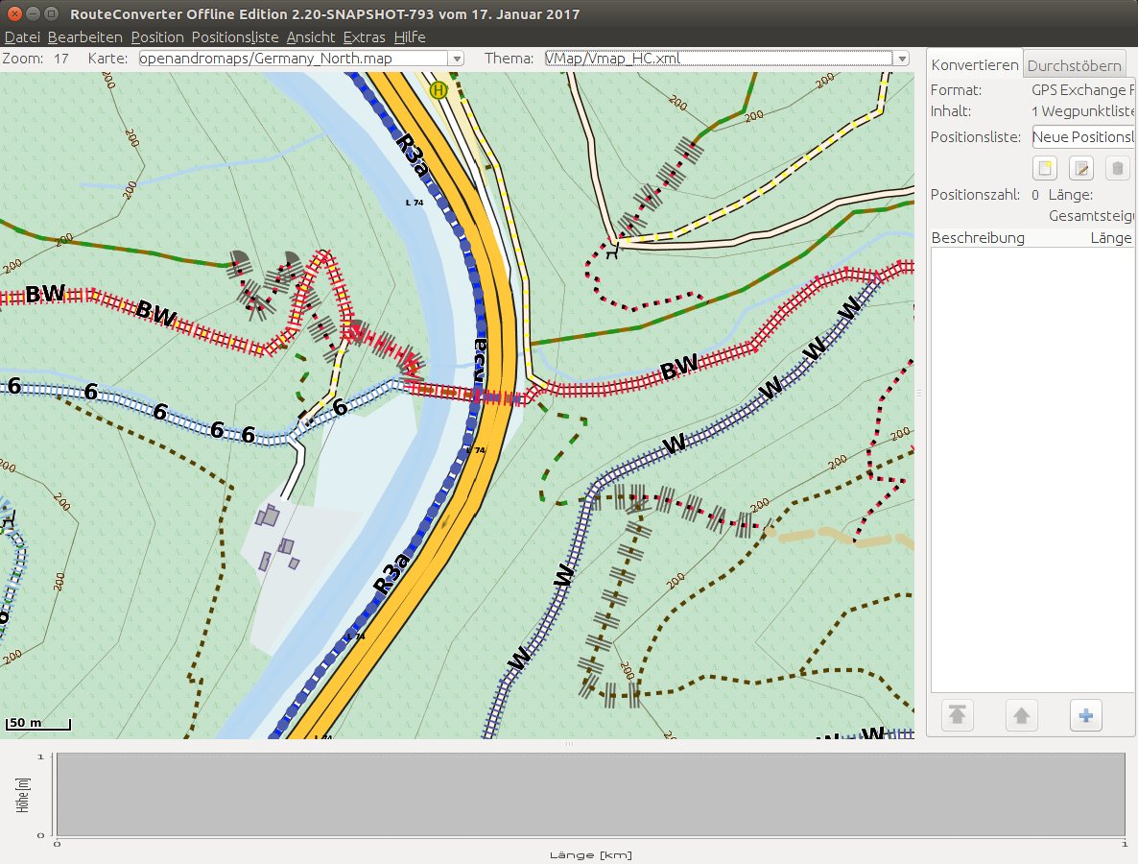
Task: Move position to top of list
Action: (x=958, y=715)
